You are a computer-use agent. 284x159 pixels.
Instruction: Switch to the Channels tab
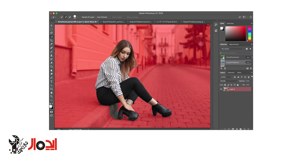click(x=231, y=72)
